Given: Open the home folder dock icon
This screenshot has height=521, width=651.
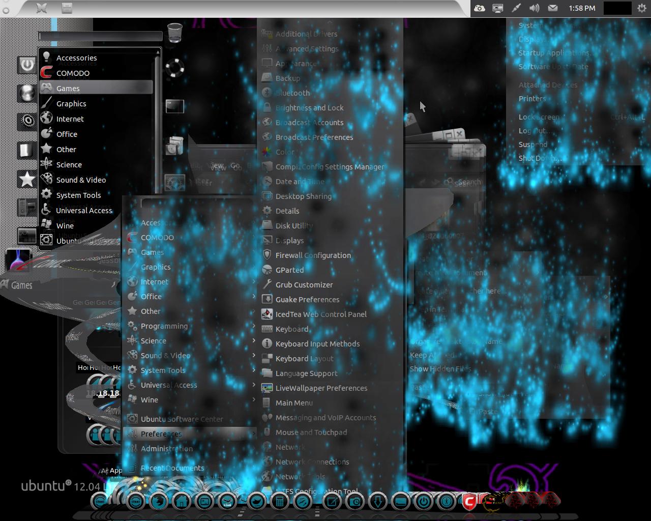Looking at the screenshot, I should pyautogui.click(x=182, y=502).
